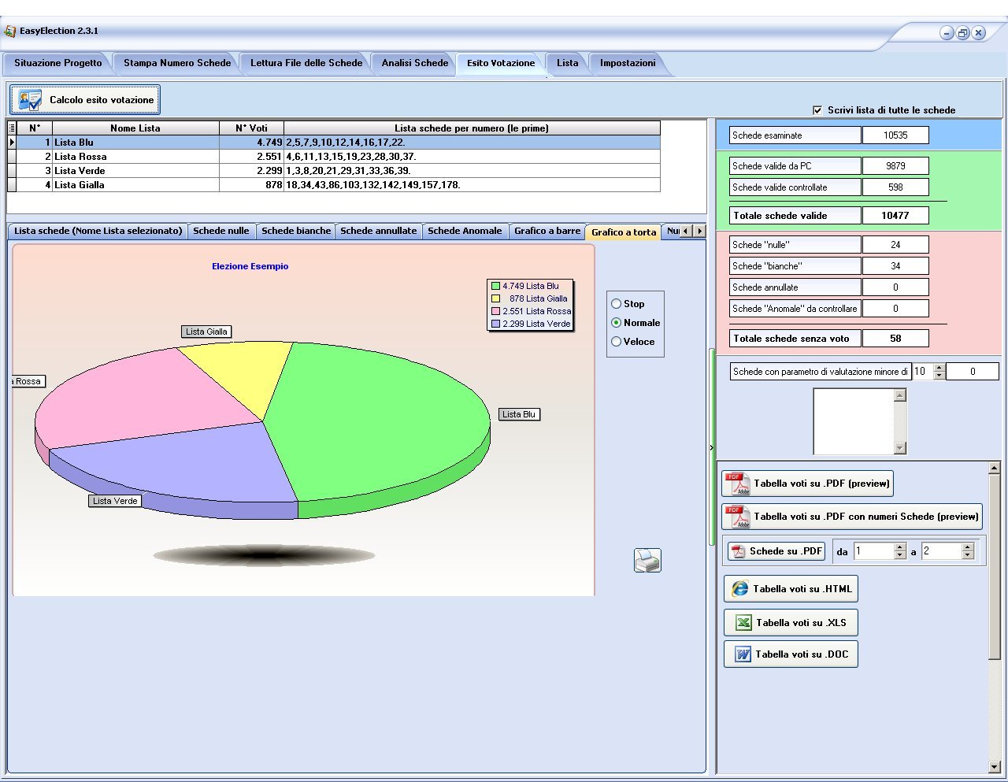
Task: Select the Veloce animation speed option
Action: click(617, 342)
